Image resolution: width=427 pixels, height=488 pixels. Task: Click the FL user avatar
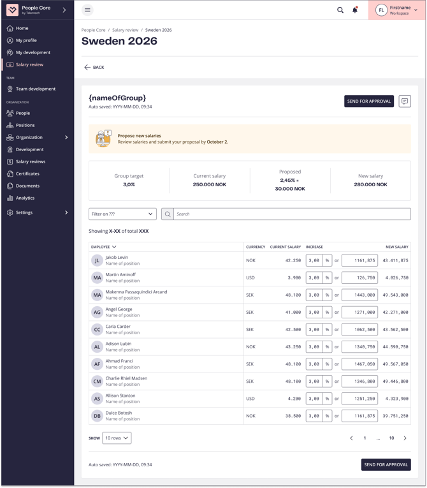(x=381, y=10)
